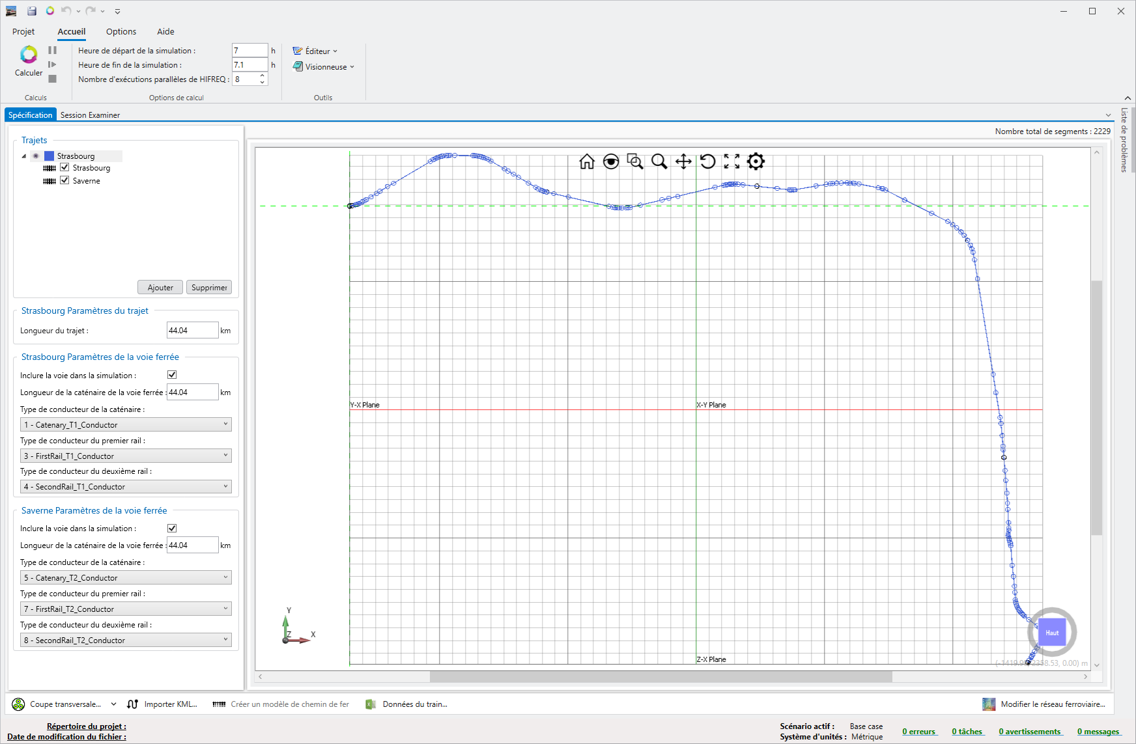This screenshot has height=744, width=1136.
Task: Open viewport settings gear icon
Action: tap(756, 161)
